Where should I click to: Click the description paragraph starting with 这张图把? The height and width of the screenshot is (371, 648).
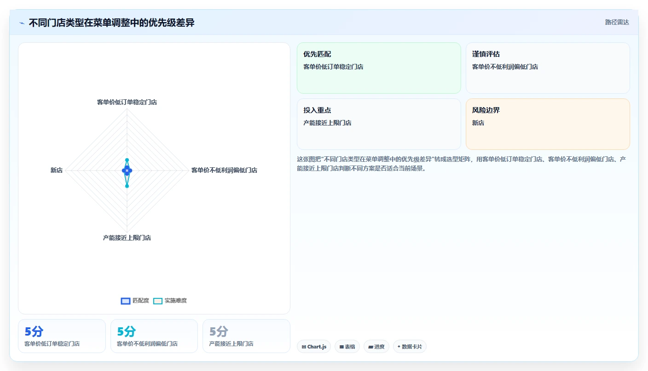[462, 164]
